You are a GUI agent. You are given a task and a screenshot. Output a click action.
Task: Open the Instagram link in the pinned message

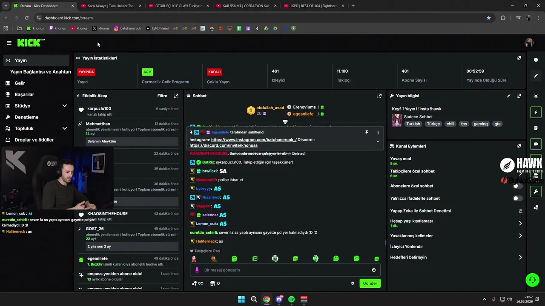pyautogui.click(x=254, y=140)
